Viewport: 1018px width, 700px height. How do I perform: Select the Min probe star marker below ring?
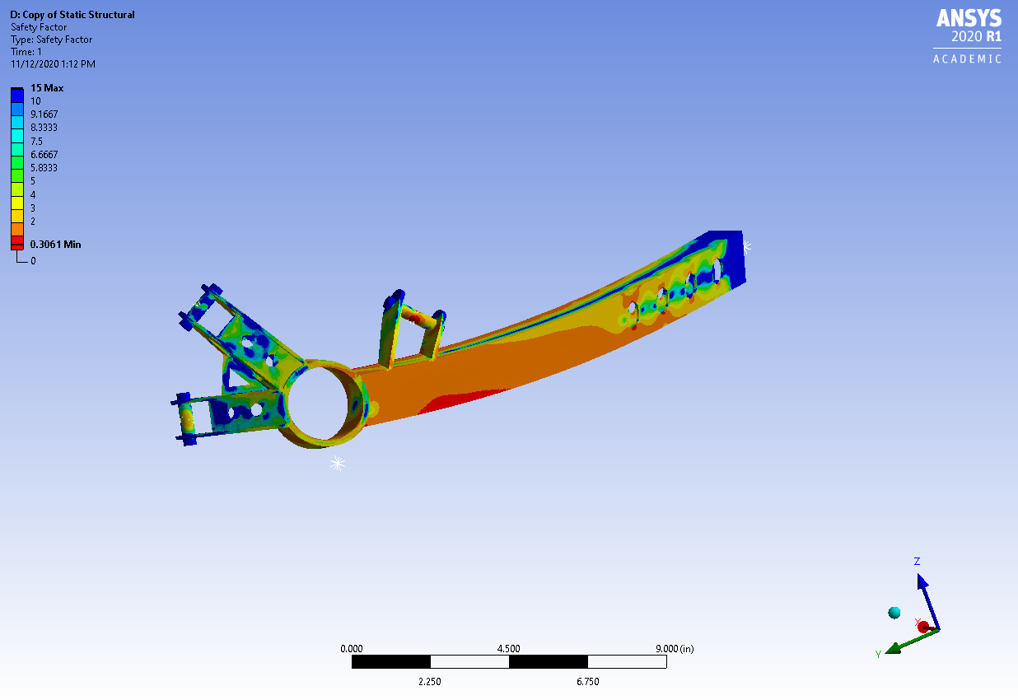(x=337, y=464)
